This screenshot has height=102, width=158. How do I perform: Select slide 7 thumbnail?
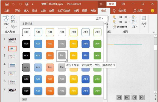12,90
